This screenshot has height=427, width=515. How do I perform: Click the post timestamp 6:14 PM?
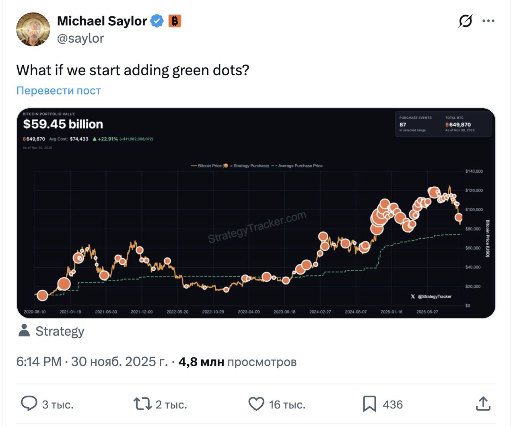(x=39, y=362)
